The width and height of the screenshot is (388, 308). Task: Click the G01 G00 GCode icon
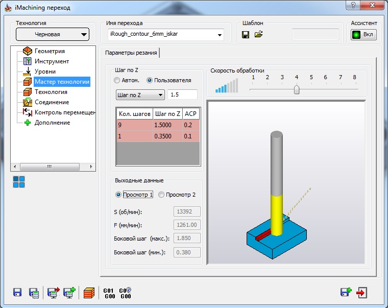click(x=109, y=293)
